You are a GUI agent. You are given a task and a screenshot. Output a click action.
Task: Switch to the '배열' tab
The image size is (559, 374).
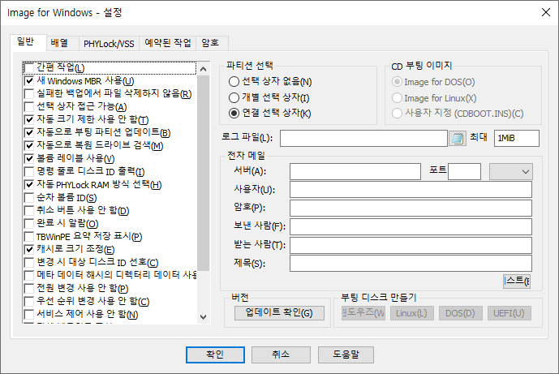click(x=59, y=43)
